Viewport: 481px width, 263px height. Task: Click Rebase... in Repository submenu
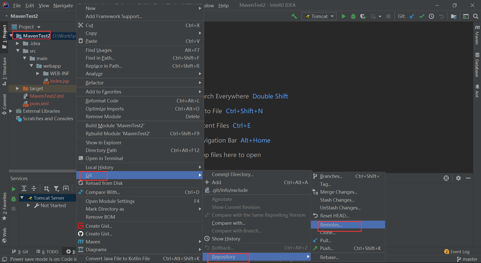click(x=348, y=257)
